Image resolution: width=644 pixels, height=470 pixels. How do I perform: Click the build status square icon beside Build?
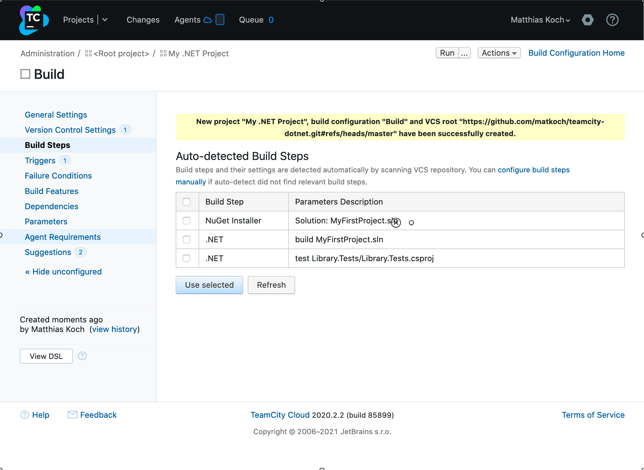[25, 74]
